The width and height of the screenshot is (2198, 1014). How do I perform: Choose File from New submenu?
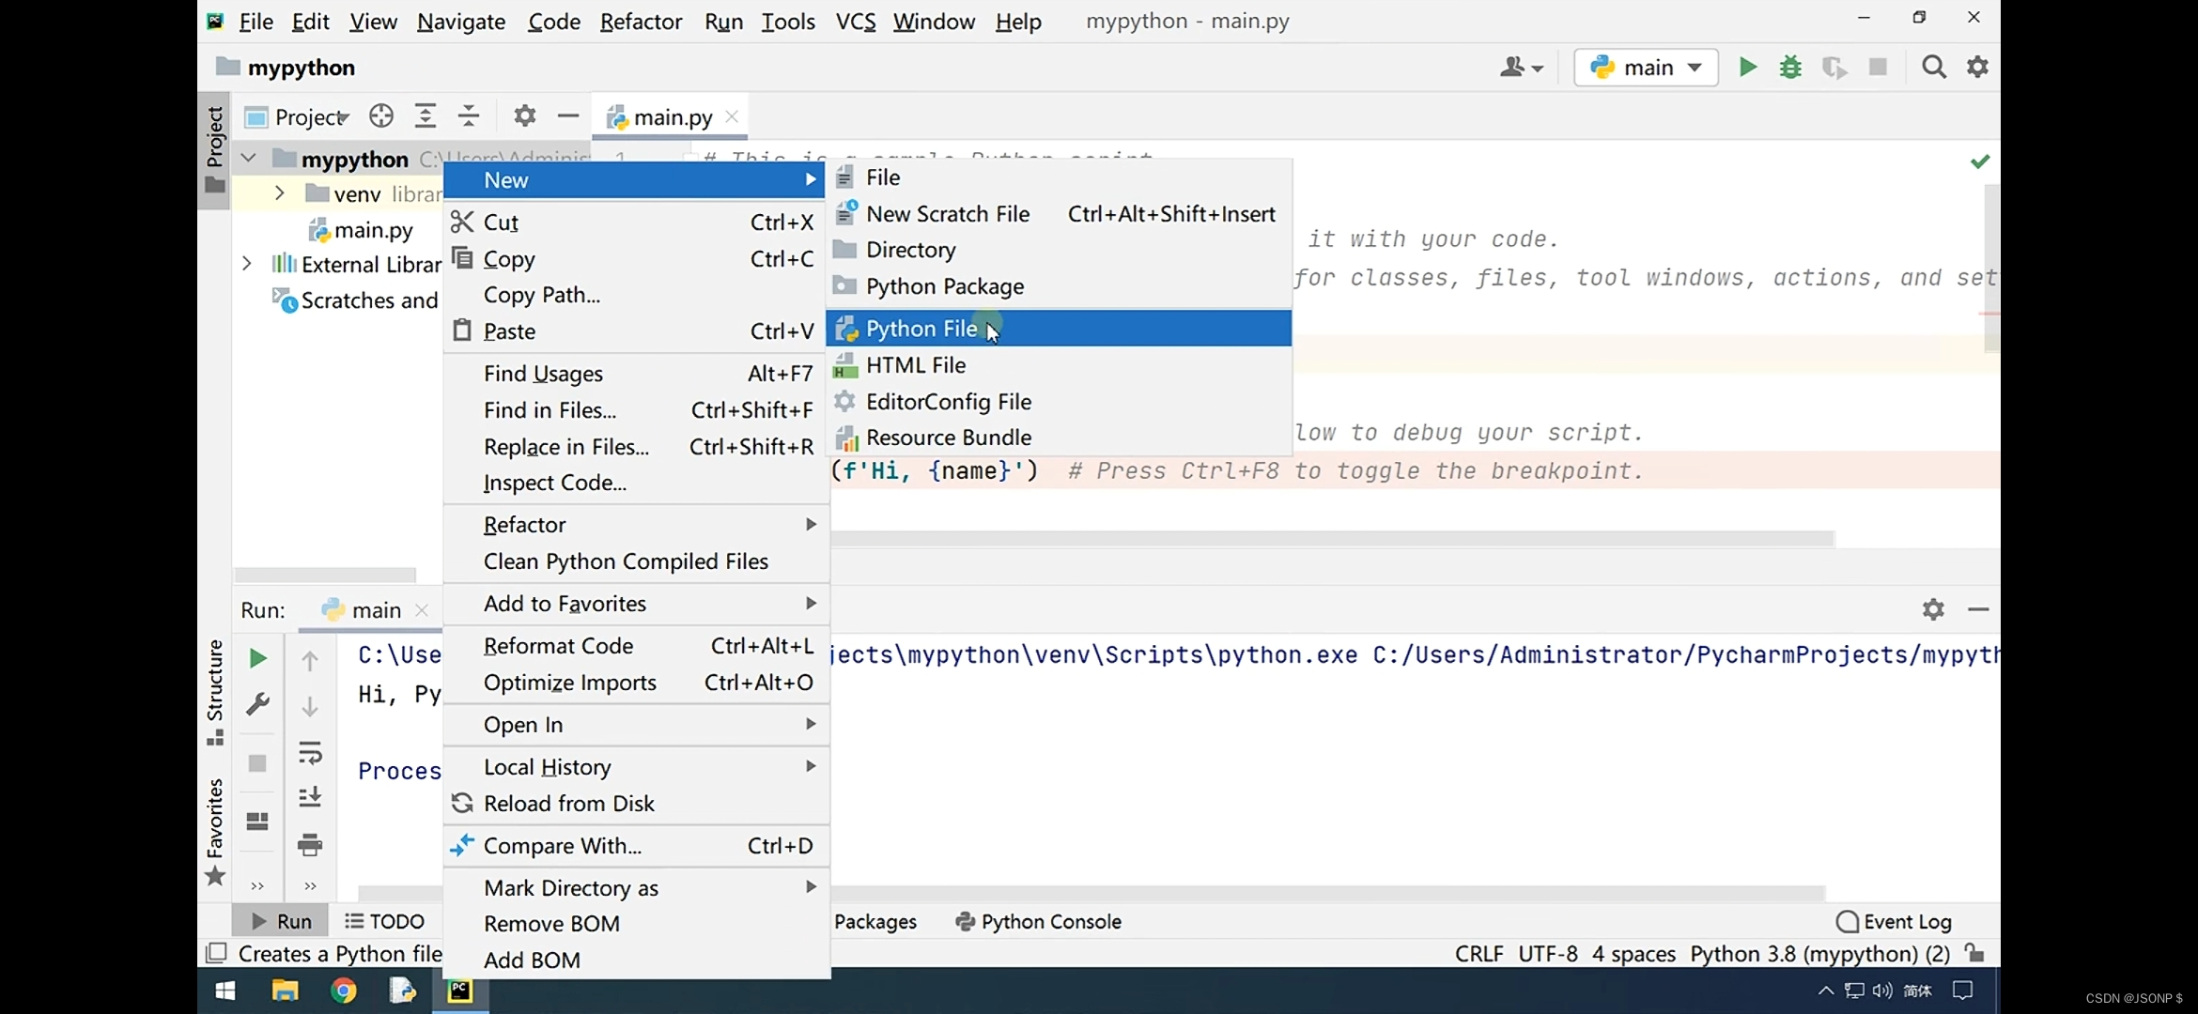pos(1059,177)
